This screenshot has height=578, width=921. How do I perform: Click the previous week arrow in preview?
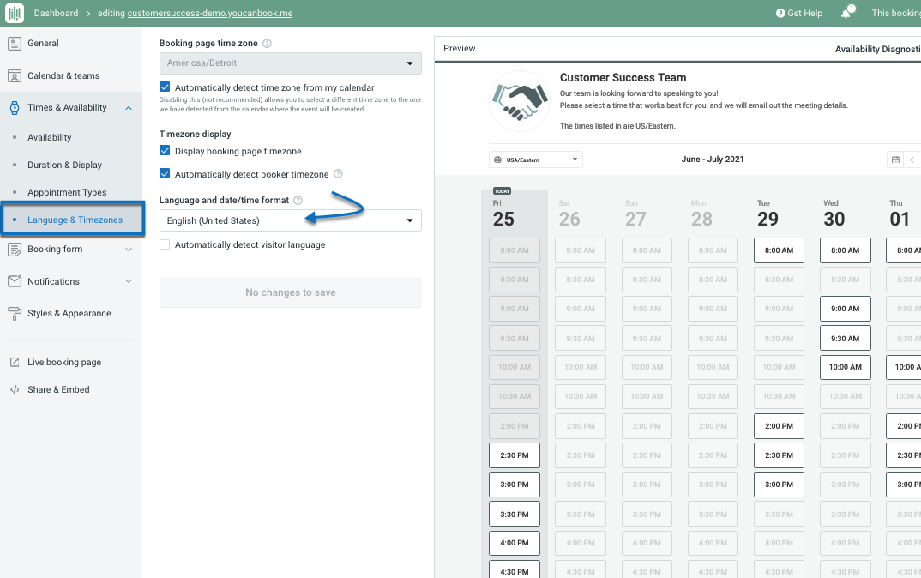tap(912, 160)
